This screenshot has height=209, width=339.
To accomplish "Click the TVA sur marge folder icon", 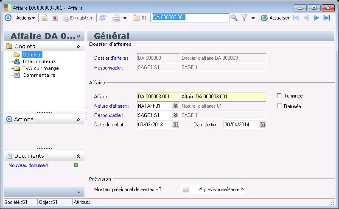I will (17, 68).
